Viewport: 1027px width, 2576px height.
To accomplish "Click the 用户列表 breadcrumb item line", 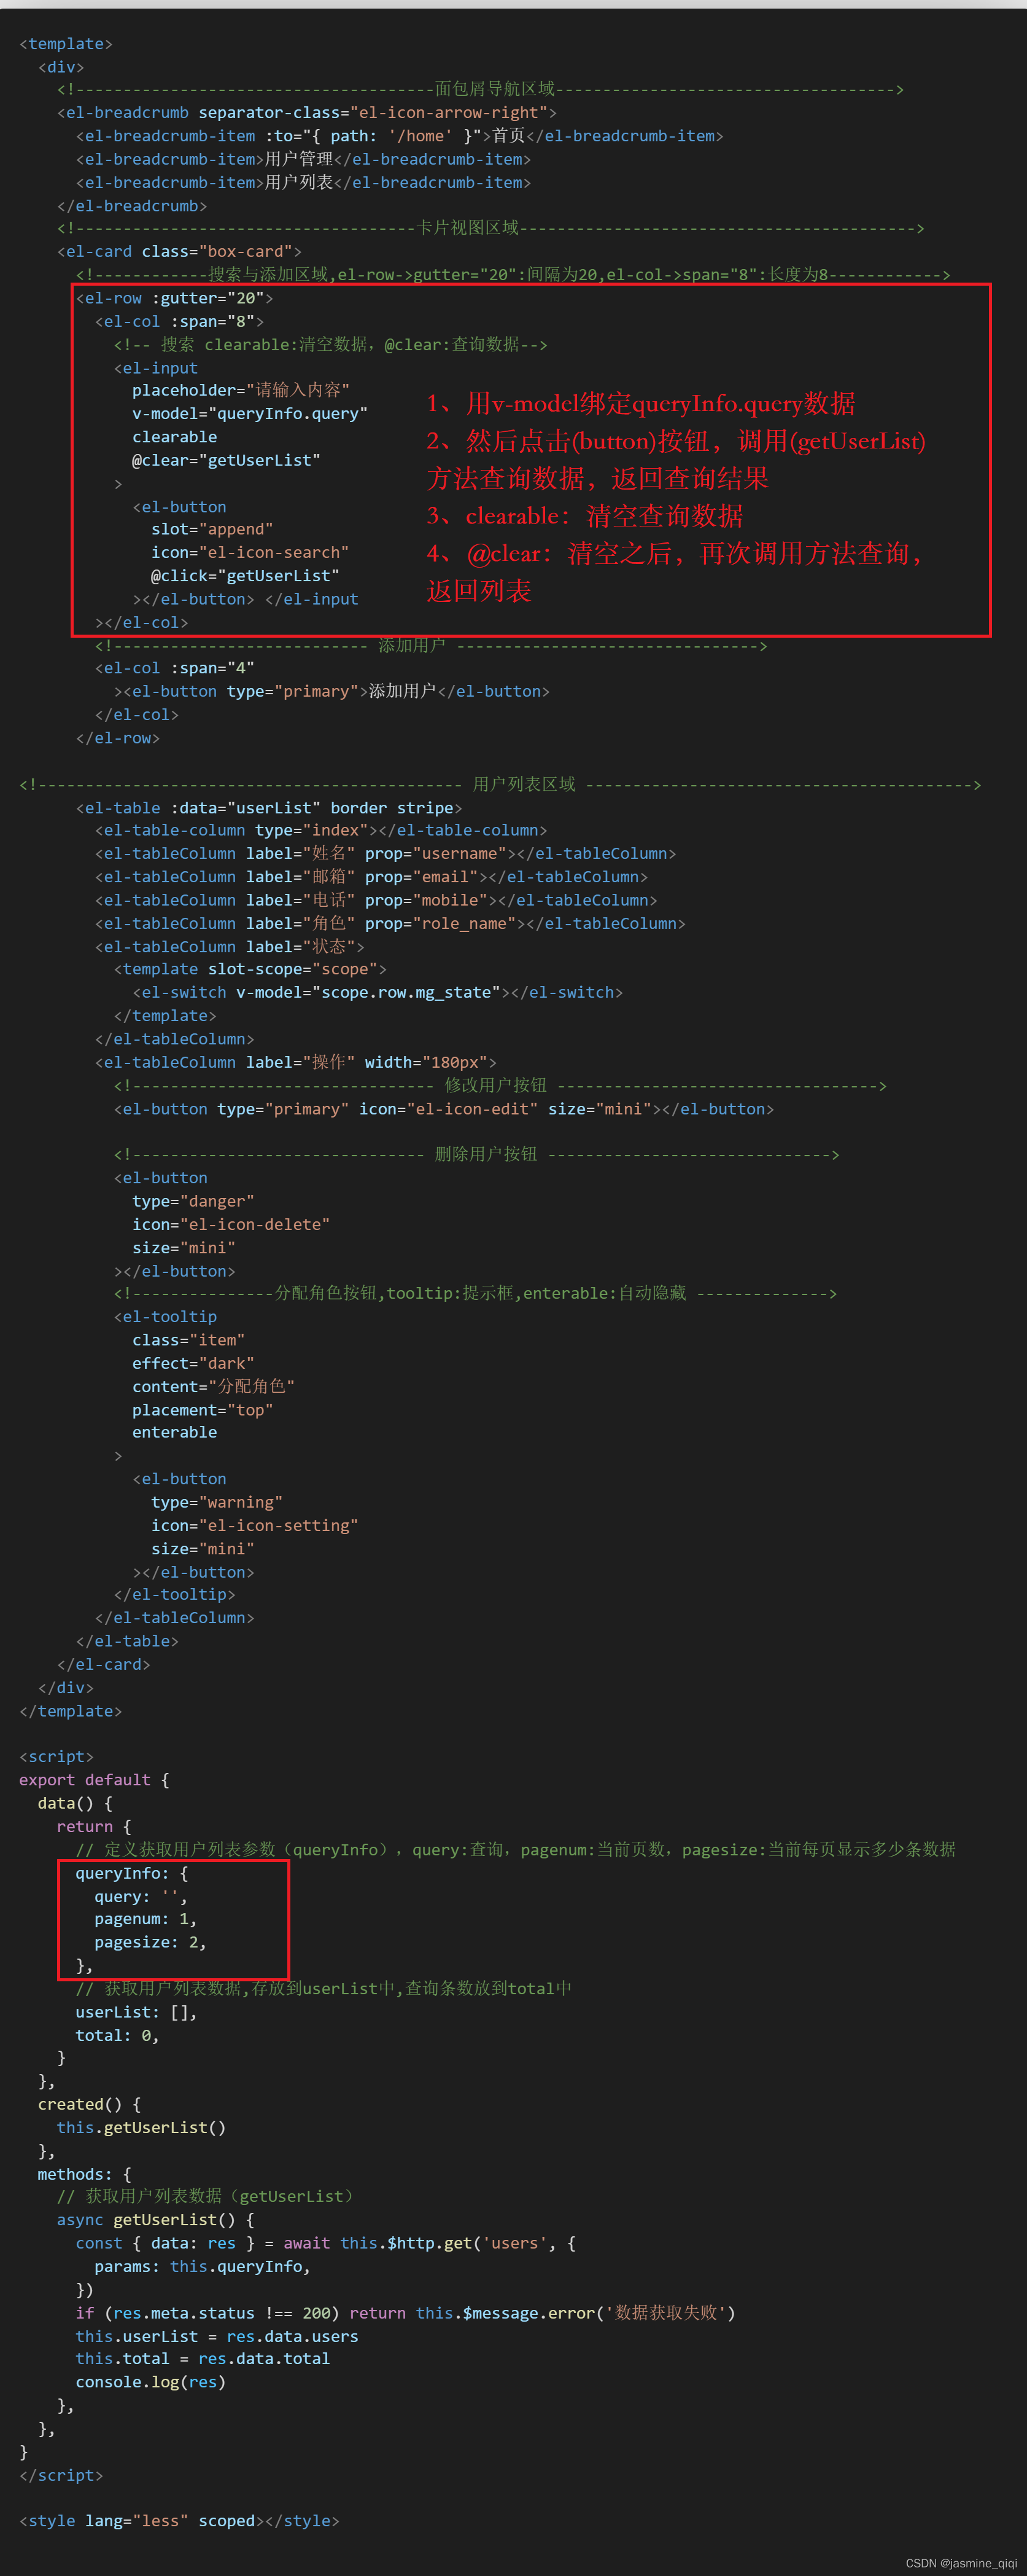I will click(x=304, y=183).
